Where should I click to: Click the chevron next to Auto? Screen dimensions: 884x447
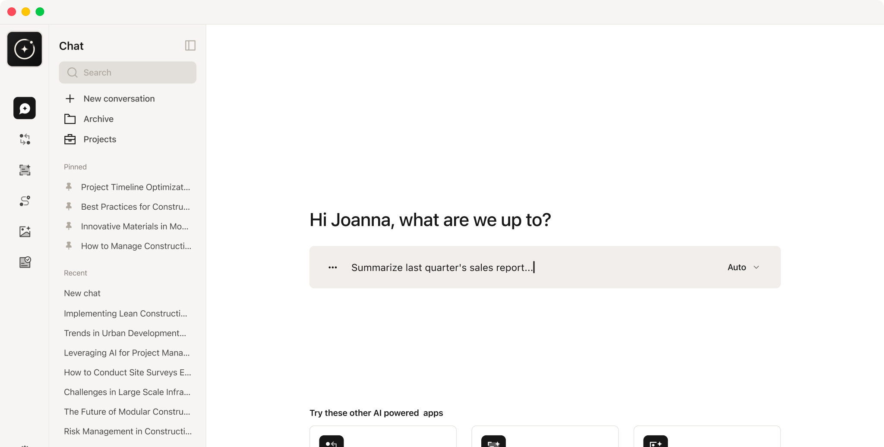coord(756,268)
